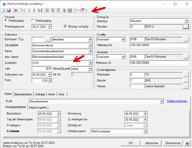Open the Dokument vom date dropdown

[50, 75]
